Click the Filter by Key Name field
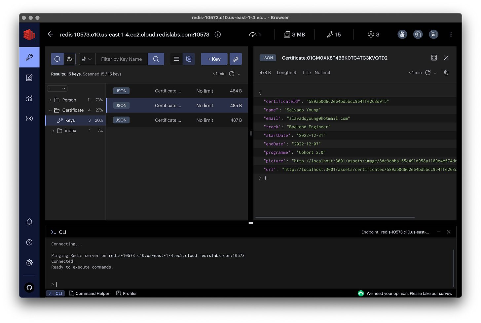 (122, 59)
